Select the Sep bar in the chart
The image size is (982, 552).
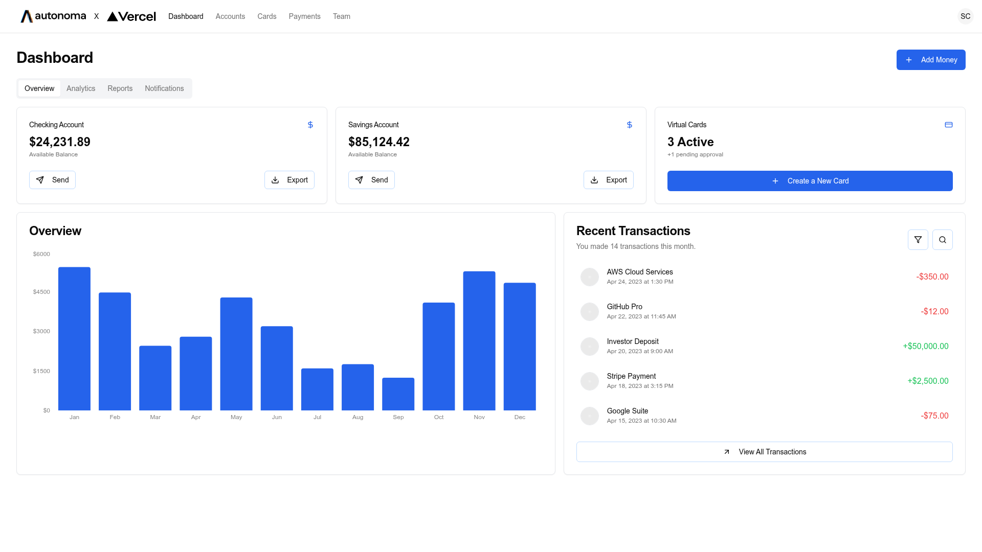[398, 394]
